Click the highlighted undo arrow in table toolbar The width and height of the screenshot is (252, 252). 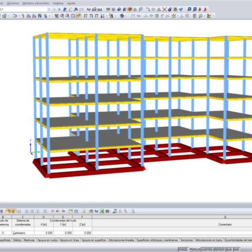9,211
